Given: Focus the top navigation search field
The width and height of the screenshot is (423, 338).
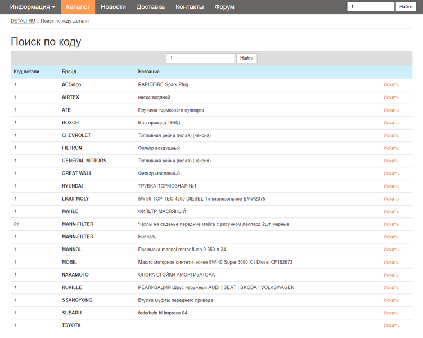Looking at the screenshot, I should click(x=371, y=7).
